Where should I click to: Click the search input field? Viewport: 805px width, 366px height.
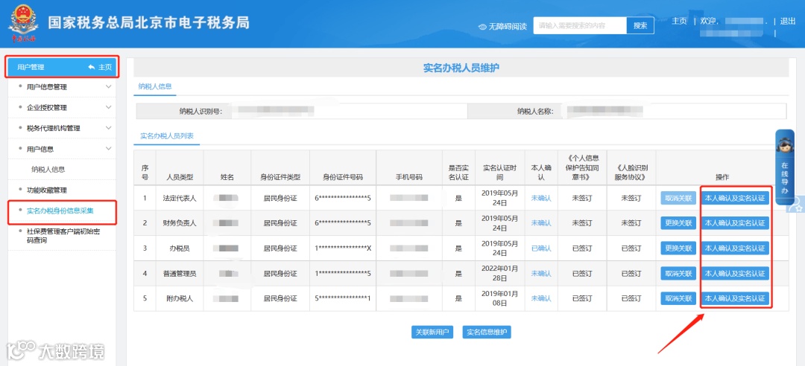pyautogui.click(x=580, y=25)
